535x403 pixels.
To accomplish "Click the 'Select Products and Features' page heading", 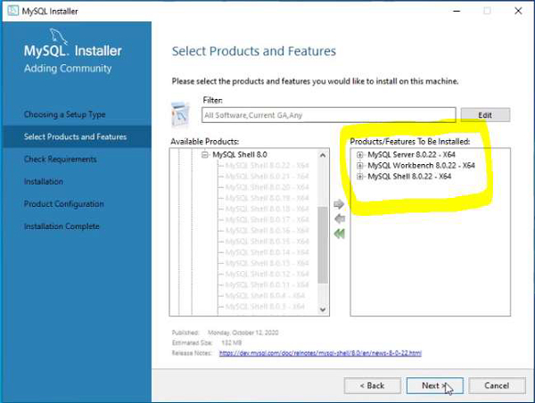I will click(254, 51).
